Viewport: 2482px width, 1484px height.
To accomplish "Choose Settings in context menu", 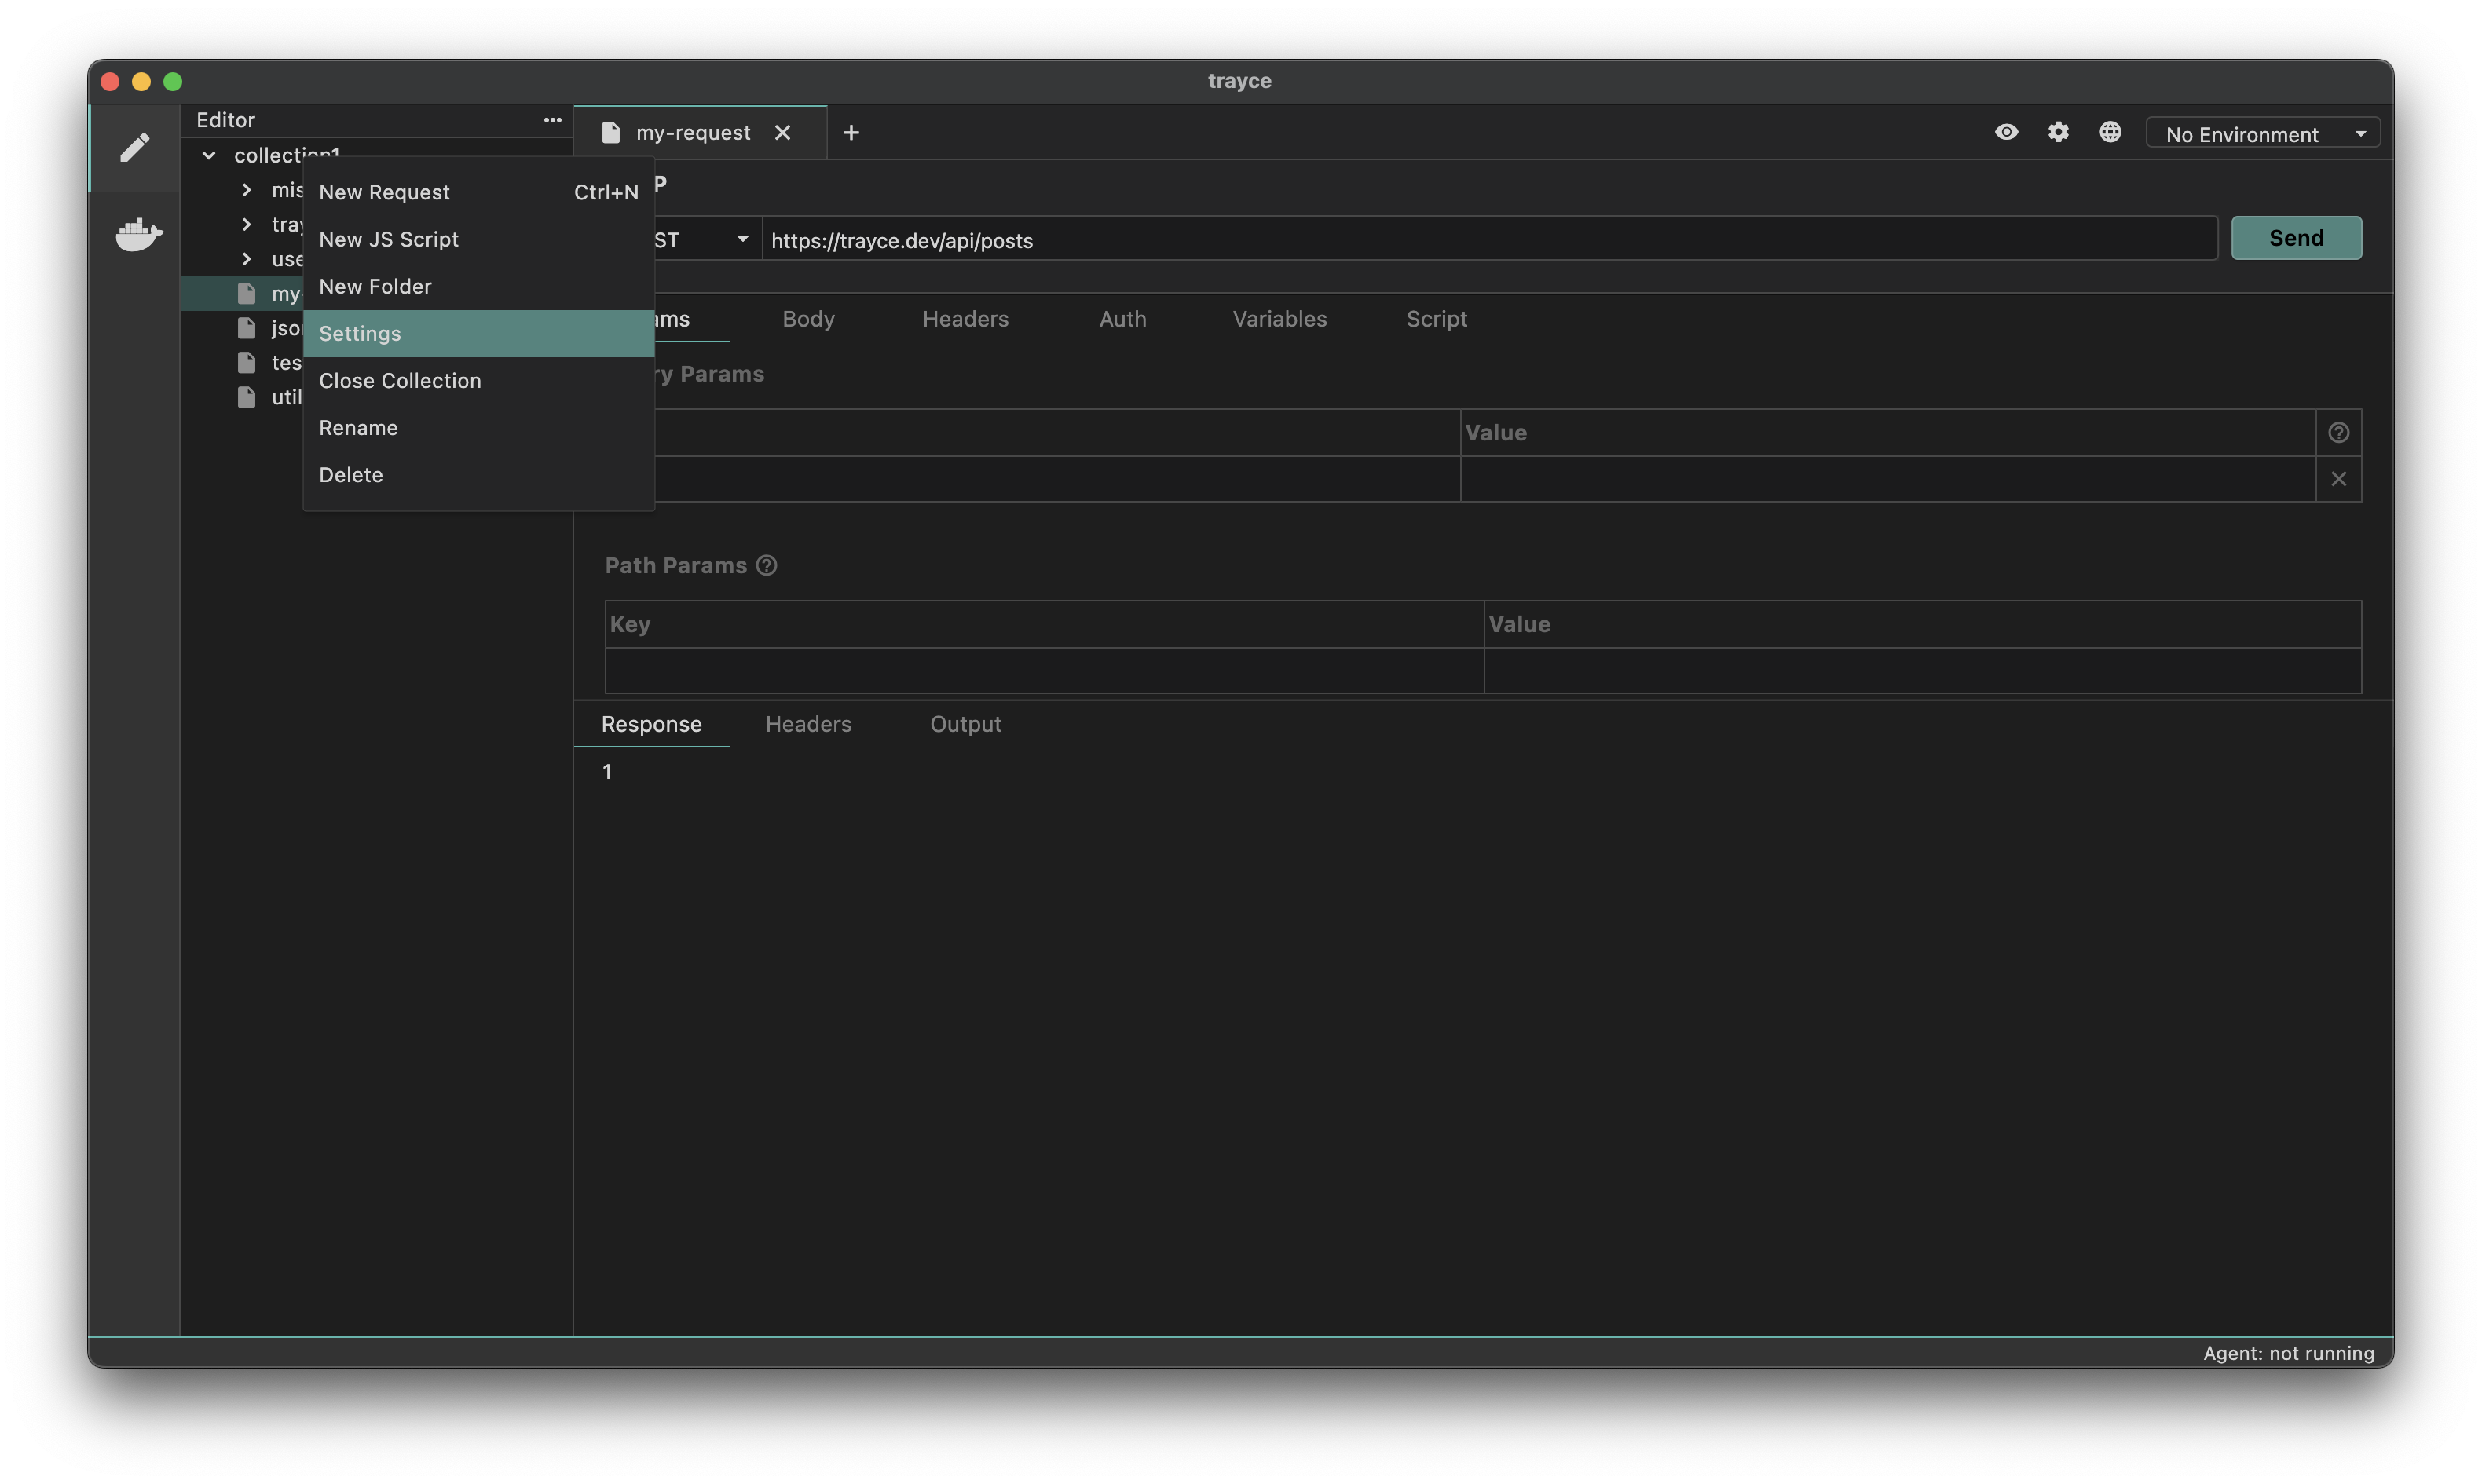I will click(478, 333).
